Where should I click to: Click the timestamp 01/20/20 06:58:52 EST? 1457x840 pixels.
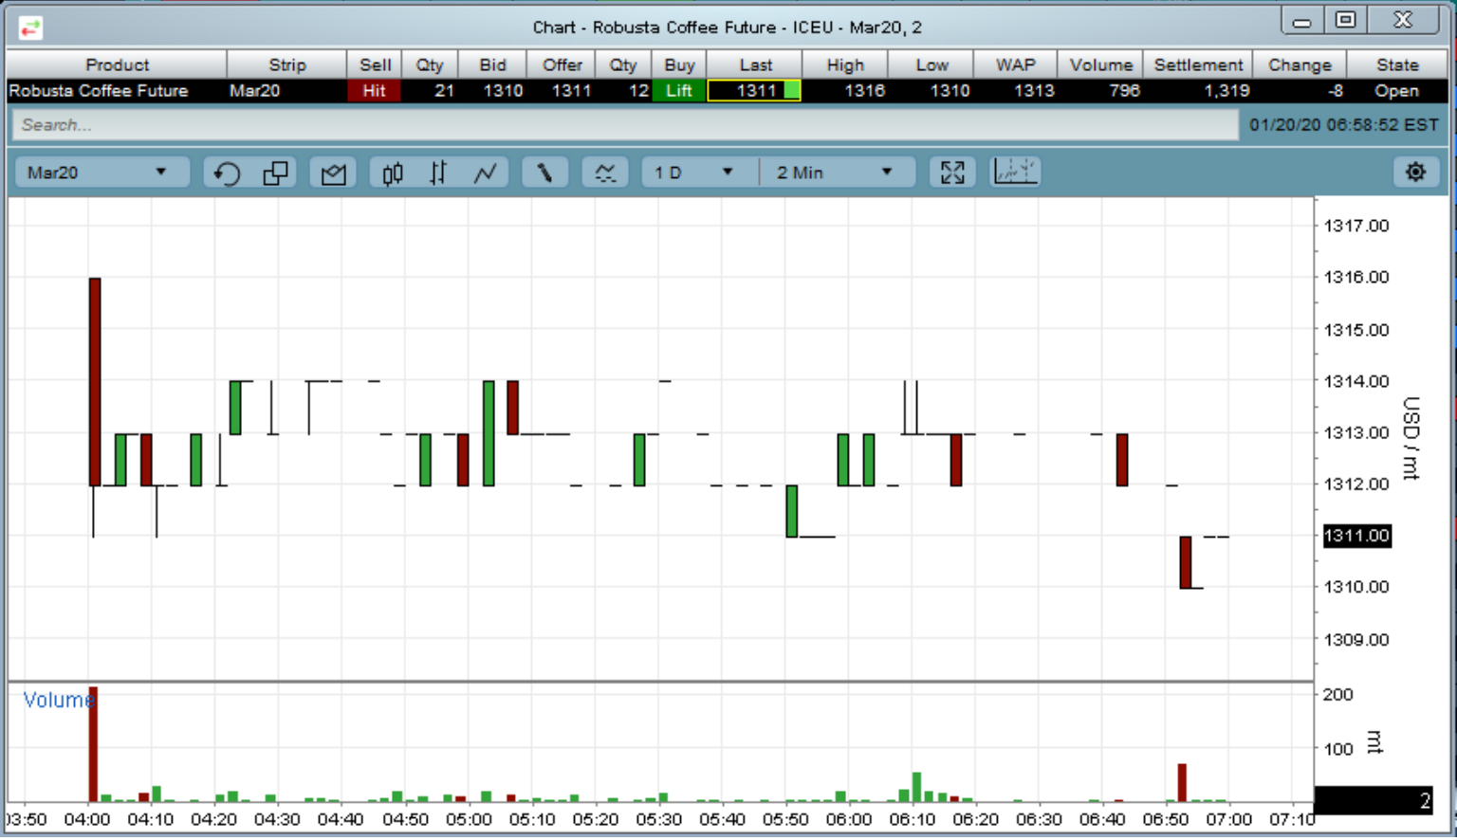(1343, 125)
